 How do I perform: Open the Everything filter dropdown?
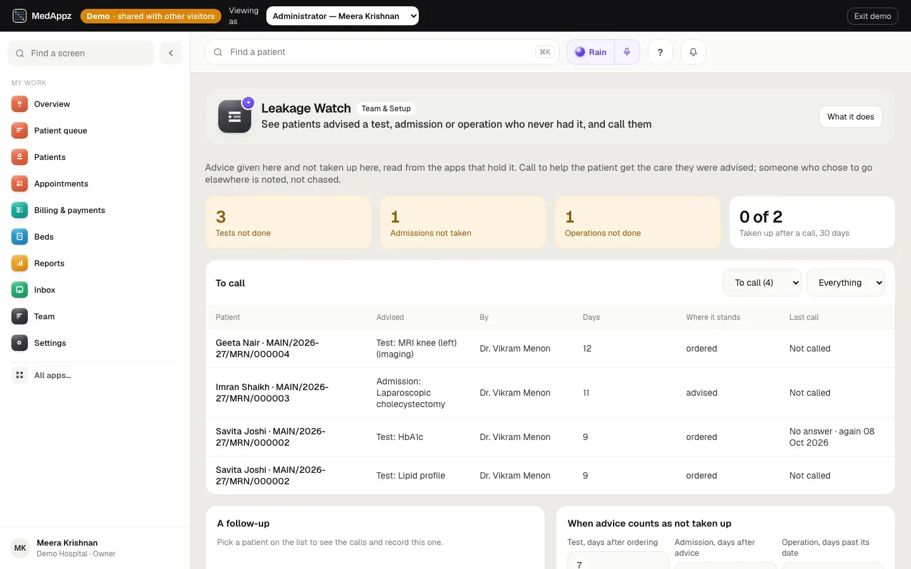846,283
